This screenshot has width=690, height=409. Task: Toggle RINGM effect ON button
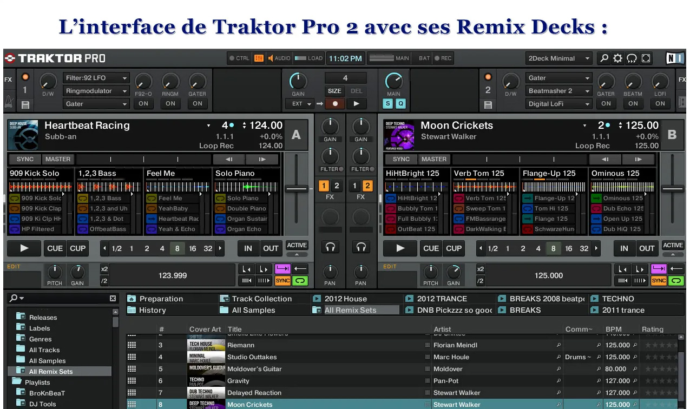[170, 103]
